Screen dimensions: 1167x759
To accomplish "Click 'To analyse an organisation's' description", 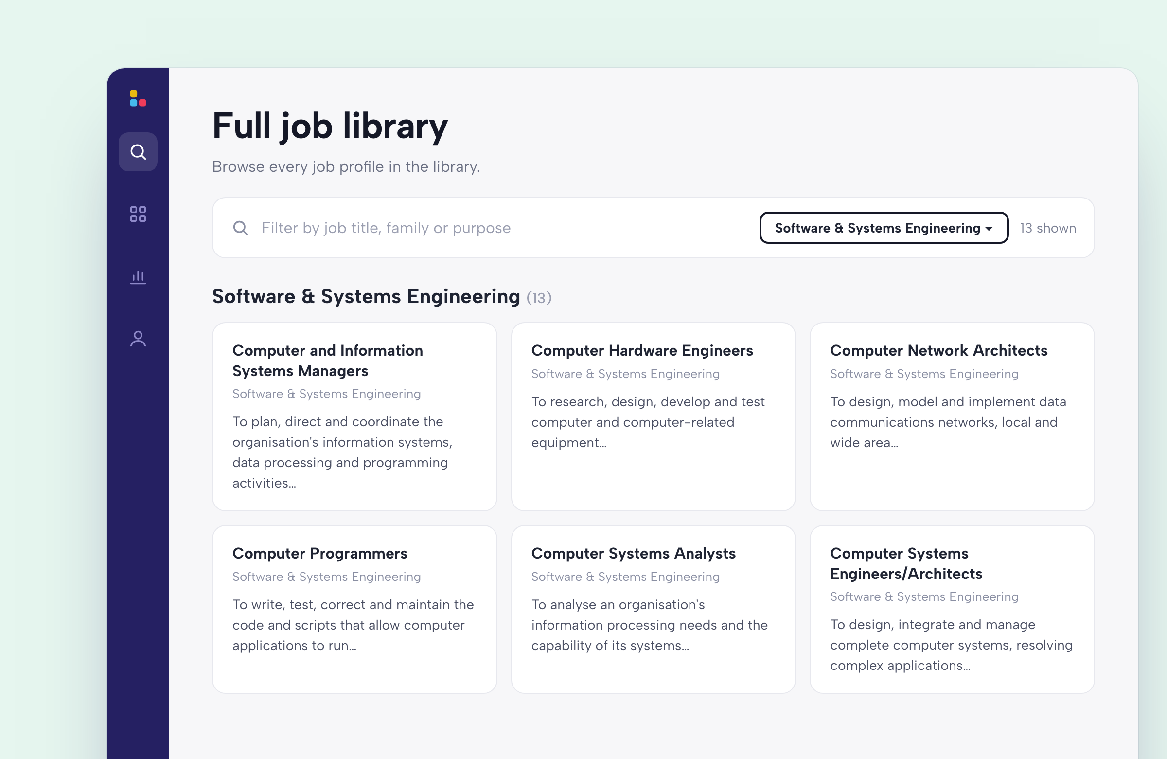I will [649, 625].
